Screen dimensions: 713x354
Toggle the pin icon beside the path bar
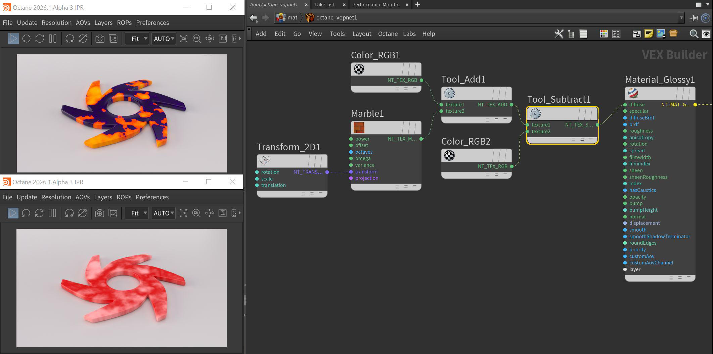point(693,18)
